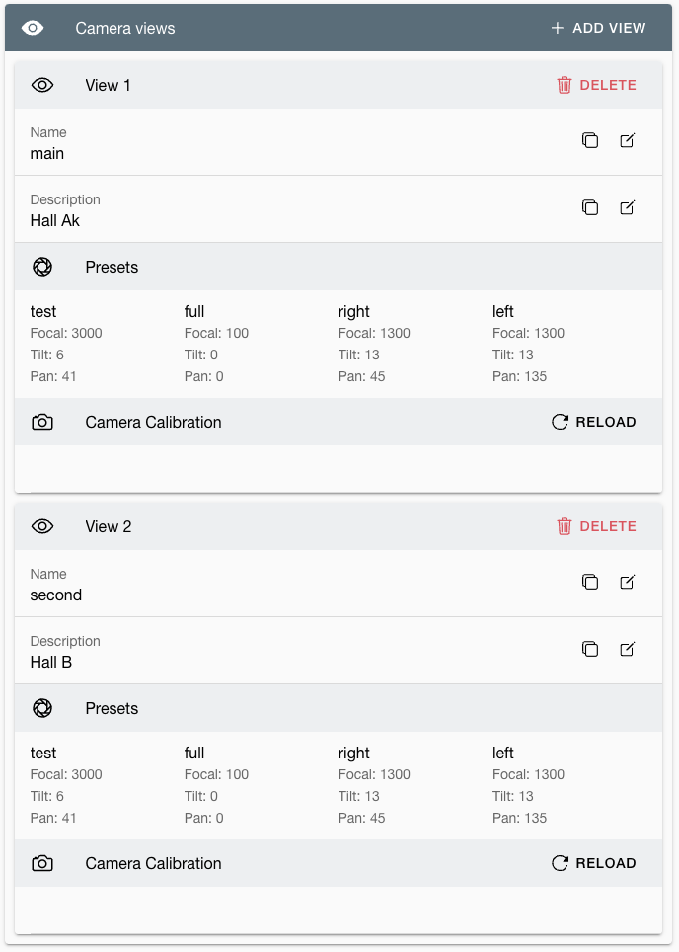Copy the 'Hall Ak' description
This screenshot has height=952, width=679.
click(590, 207)
